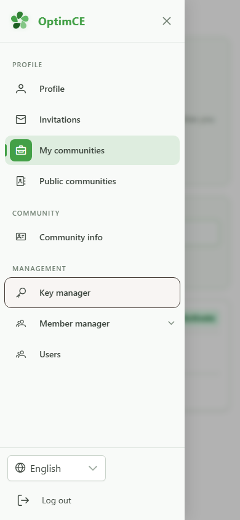Click the PROFILE section heading
Image resolution: width=240 pixels, height=520 pixels.
pyautogui.click(x=27, y=65)
